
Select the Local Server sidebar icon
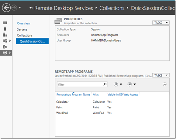(x=5, y=29)
